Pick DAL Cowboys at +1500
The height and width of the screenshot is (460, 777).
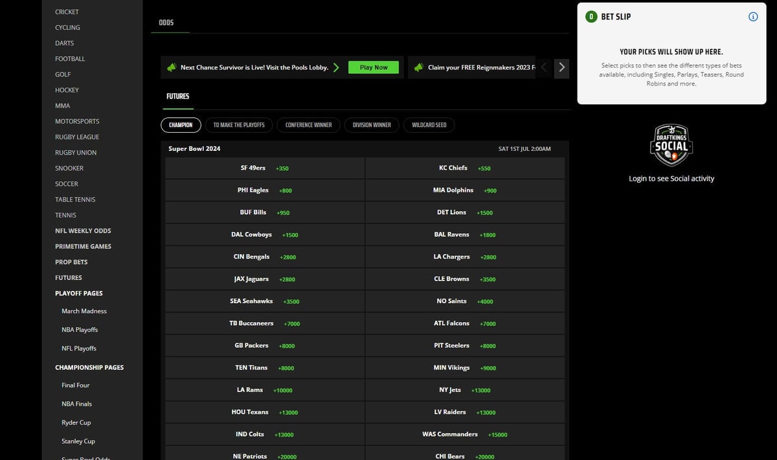[265, 235]
